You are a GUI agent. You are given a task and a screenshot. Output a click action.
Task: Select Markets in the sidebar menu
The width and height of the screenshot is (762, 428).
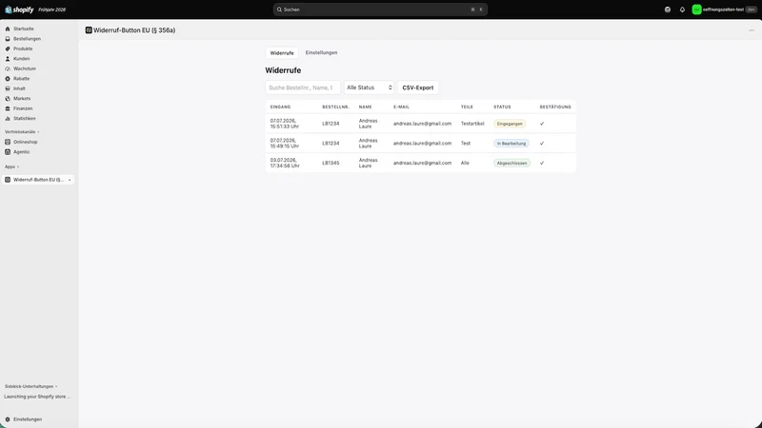click(x=22, y=99)
